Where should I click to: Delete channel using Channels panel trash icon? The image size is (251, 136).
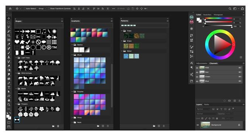[x=240, y=101]
